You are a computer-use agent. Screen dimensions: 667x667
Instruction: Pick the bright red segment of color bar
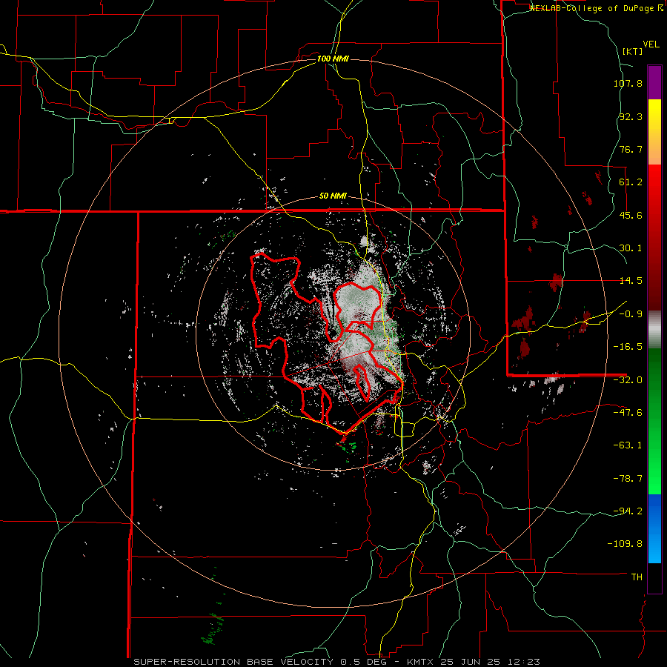pos(654,237)
